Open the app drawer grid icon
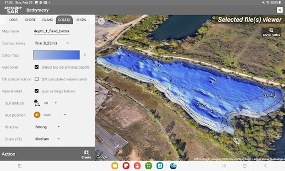The image size is (285, 171). coord(19,166)
